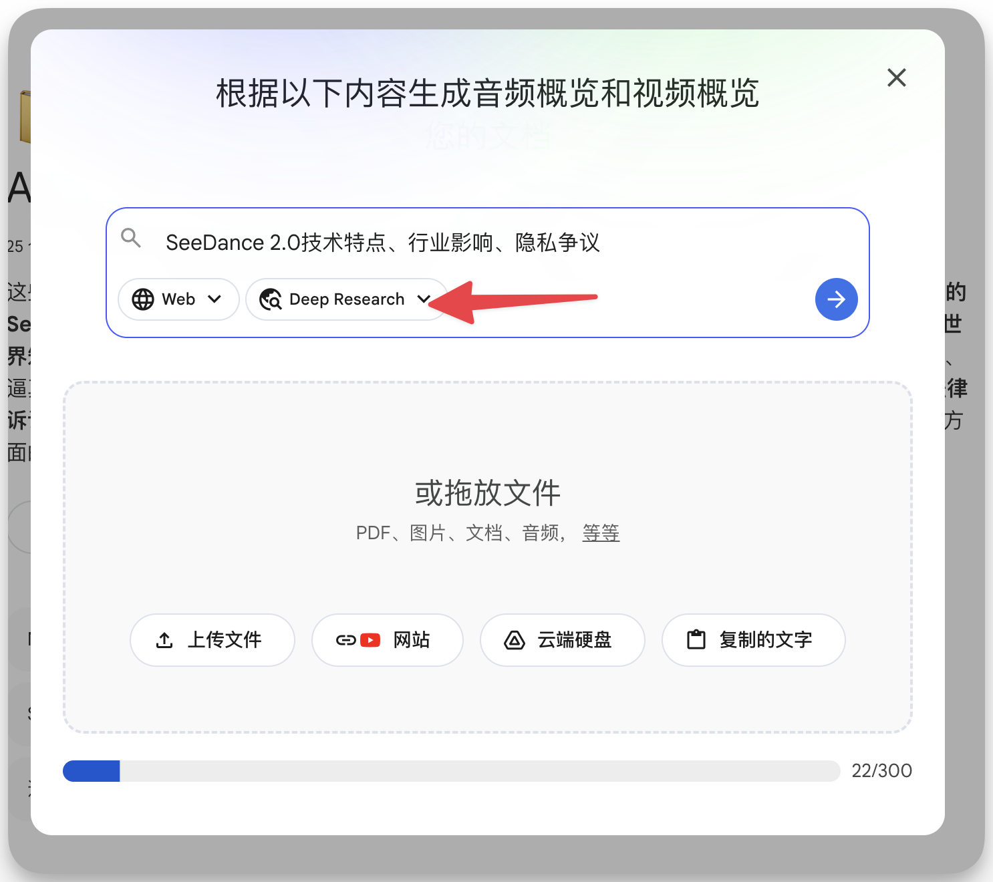Image resolution: width=993 pixels, height=882 pixels.
Task: Click the 上传文件 upload button
Action: [212, 640]
